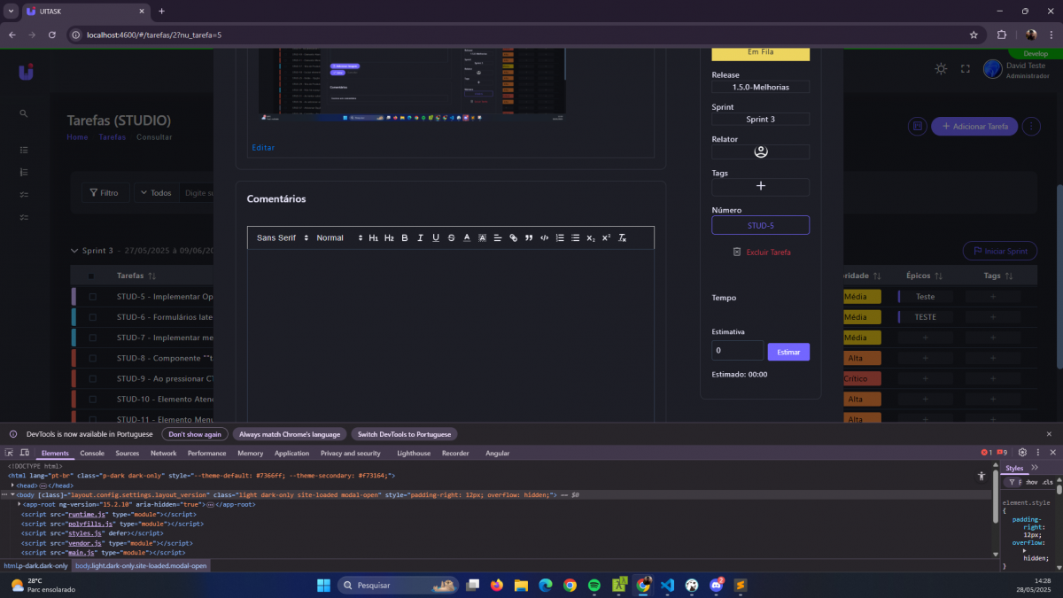Open DevTools settings gear

tap(1022, 453)
